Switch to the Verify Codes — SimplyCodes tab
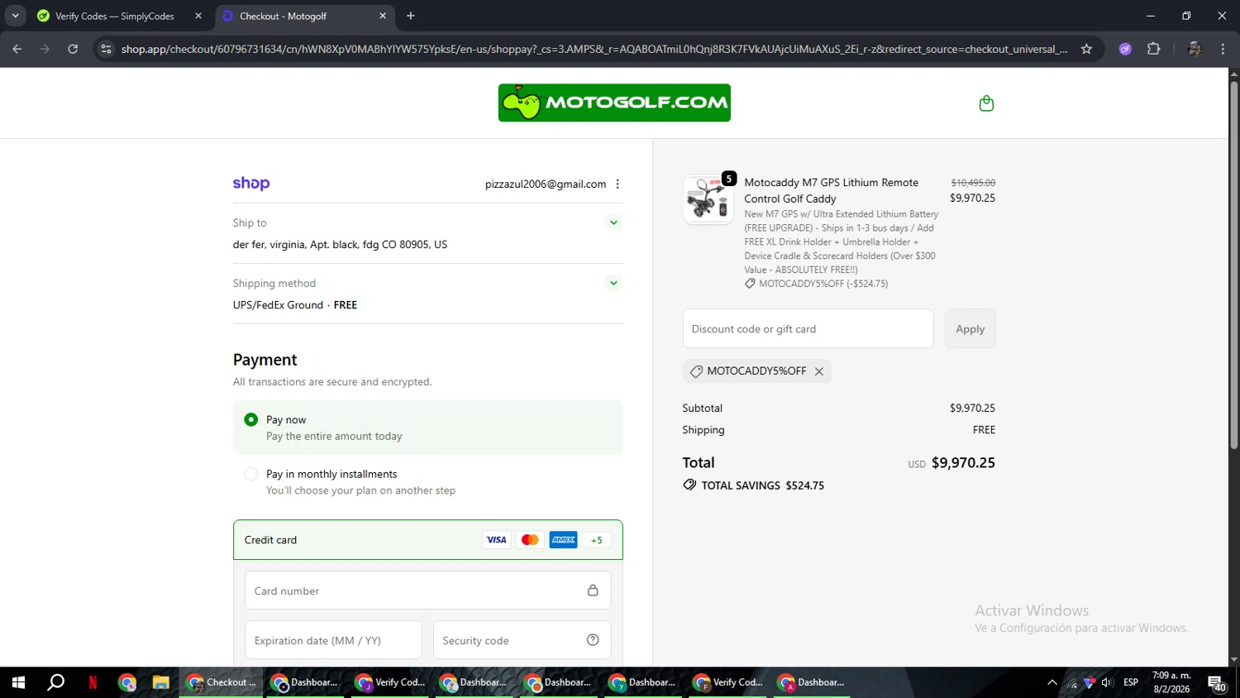 tap(115, 16)
